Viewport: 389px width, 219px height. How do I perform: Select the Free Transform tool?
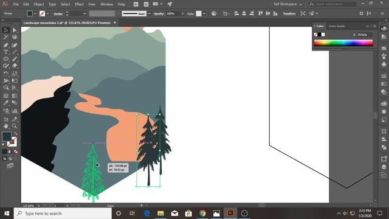[x=15, y=81]
